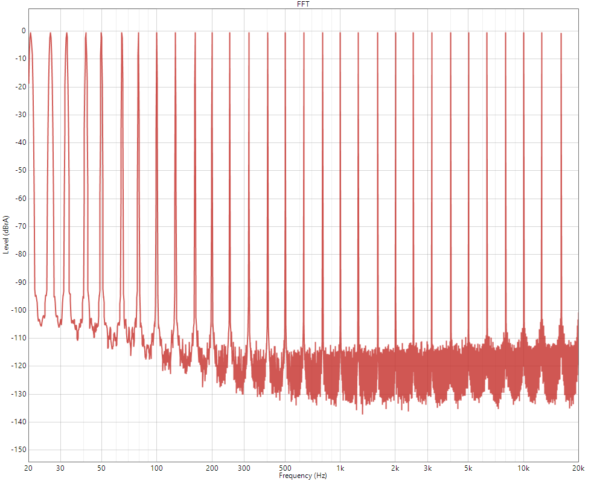Click the 20k tick label on frequency axis
Image resolution: width=594 pixels, height=481 pixels.
click(x=578, y=468)
